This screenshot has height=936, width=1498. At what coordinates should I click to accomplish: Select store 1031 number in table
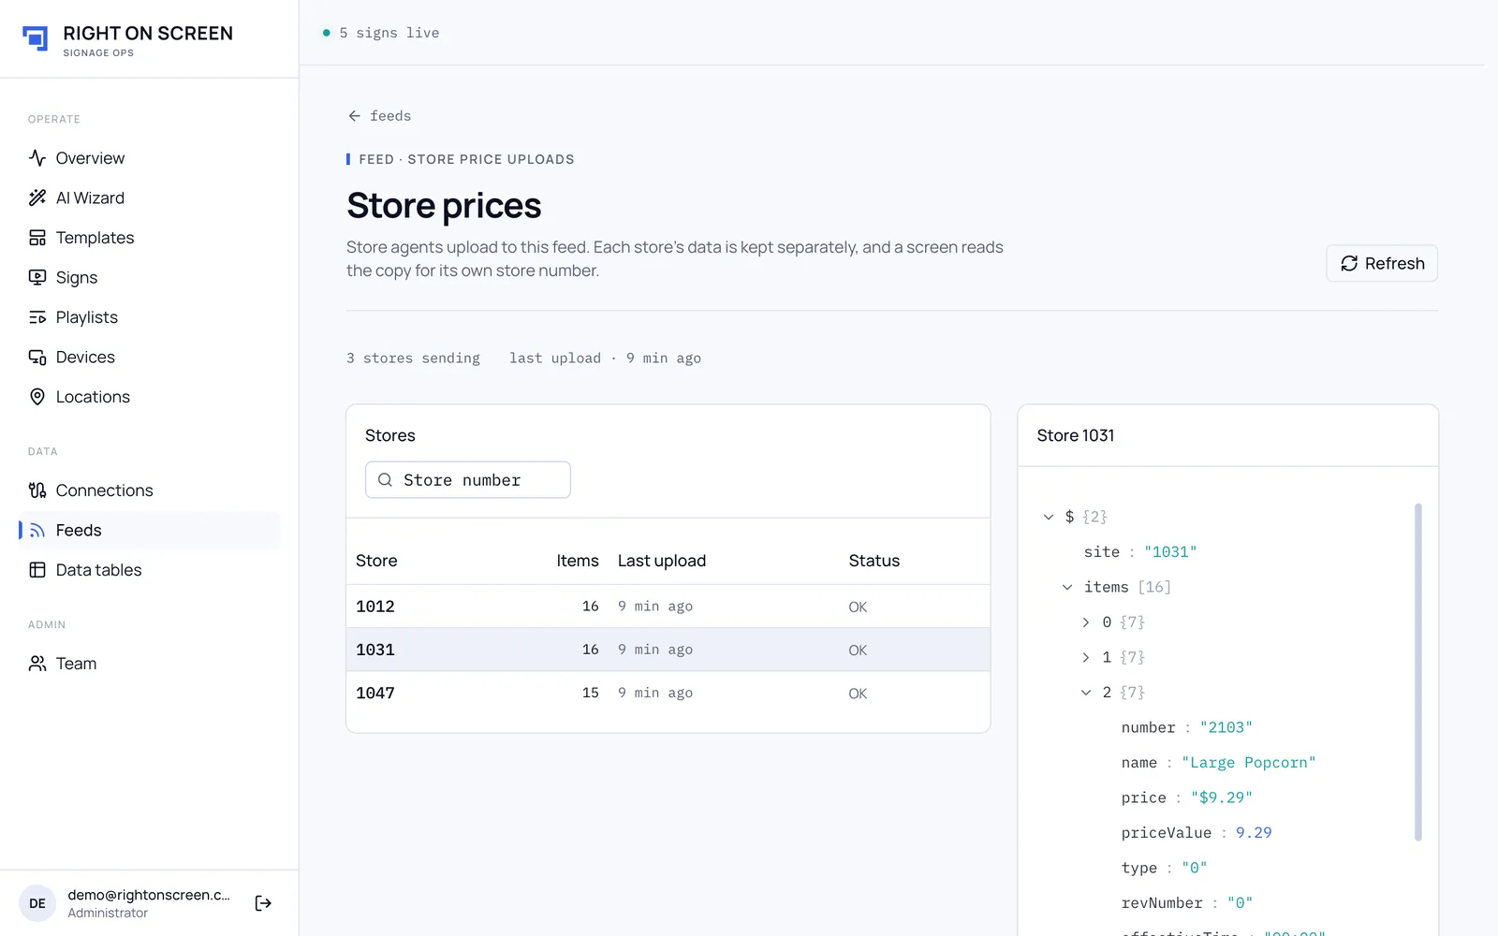[375, 650]
